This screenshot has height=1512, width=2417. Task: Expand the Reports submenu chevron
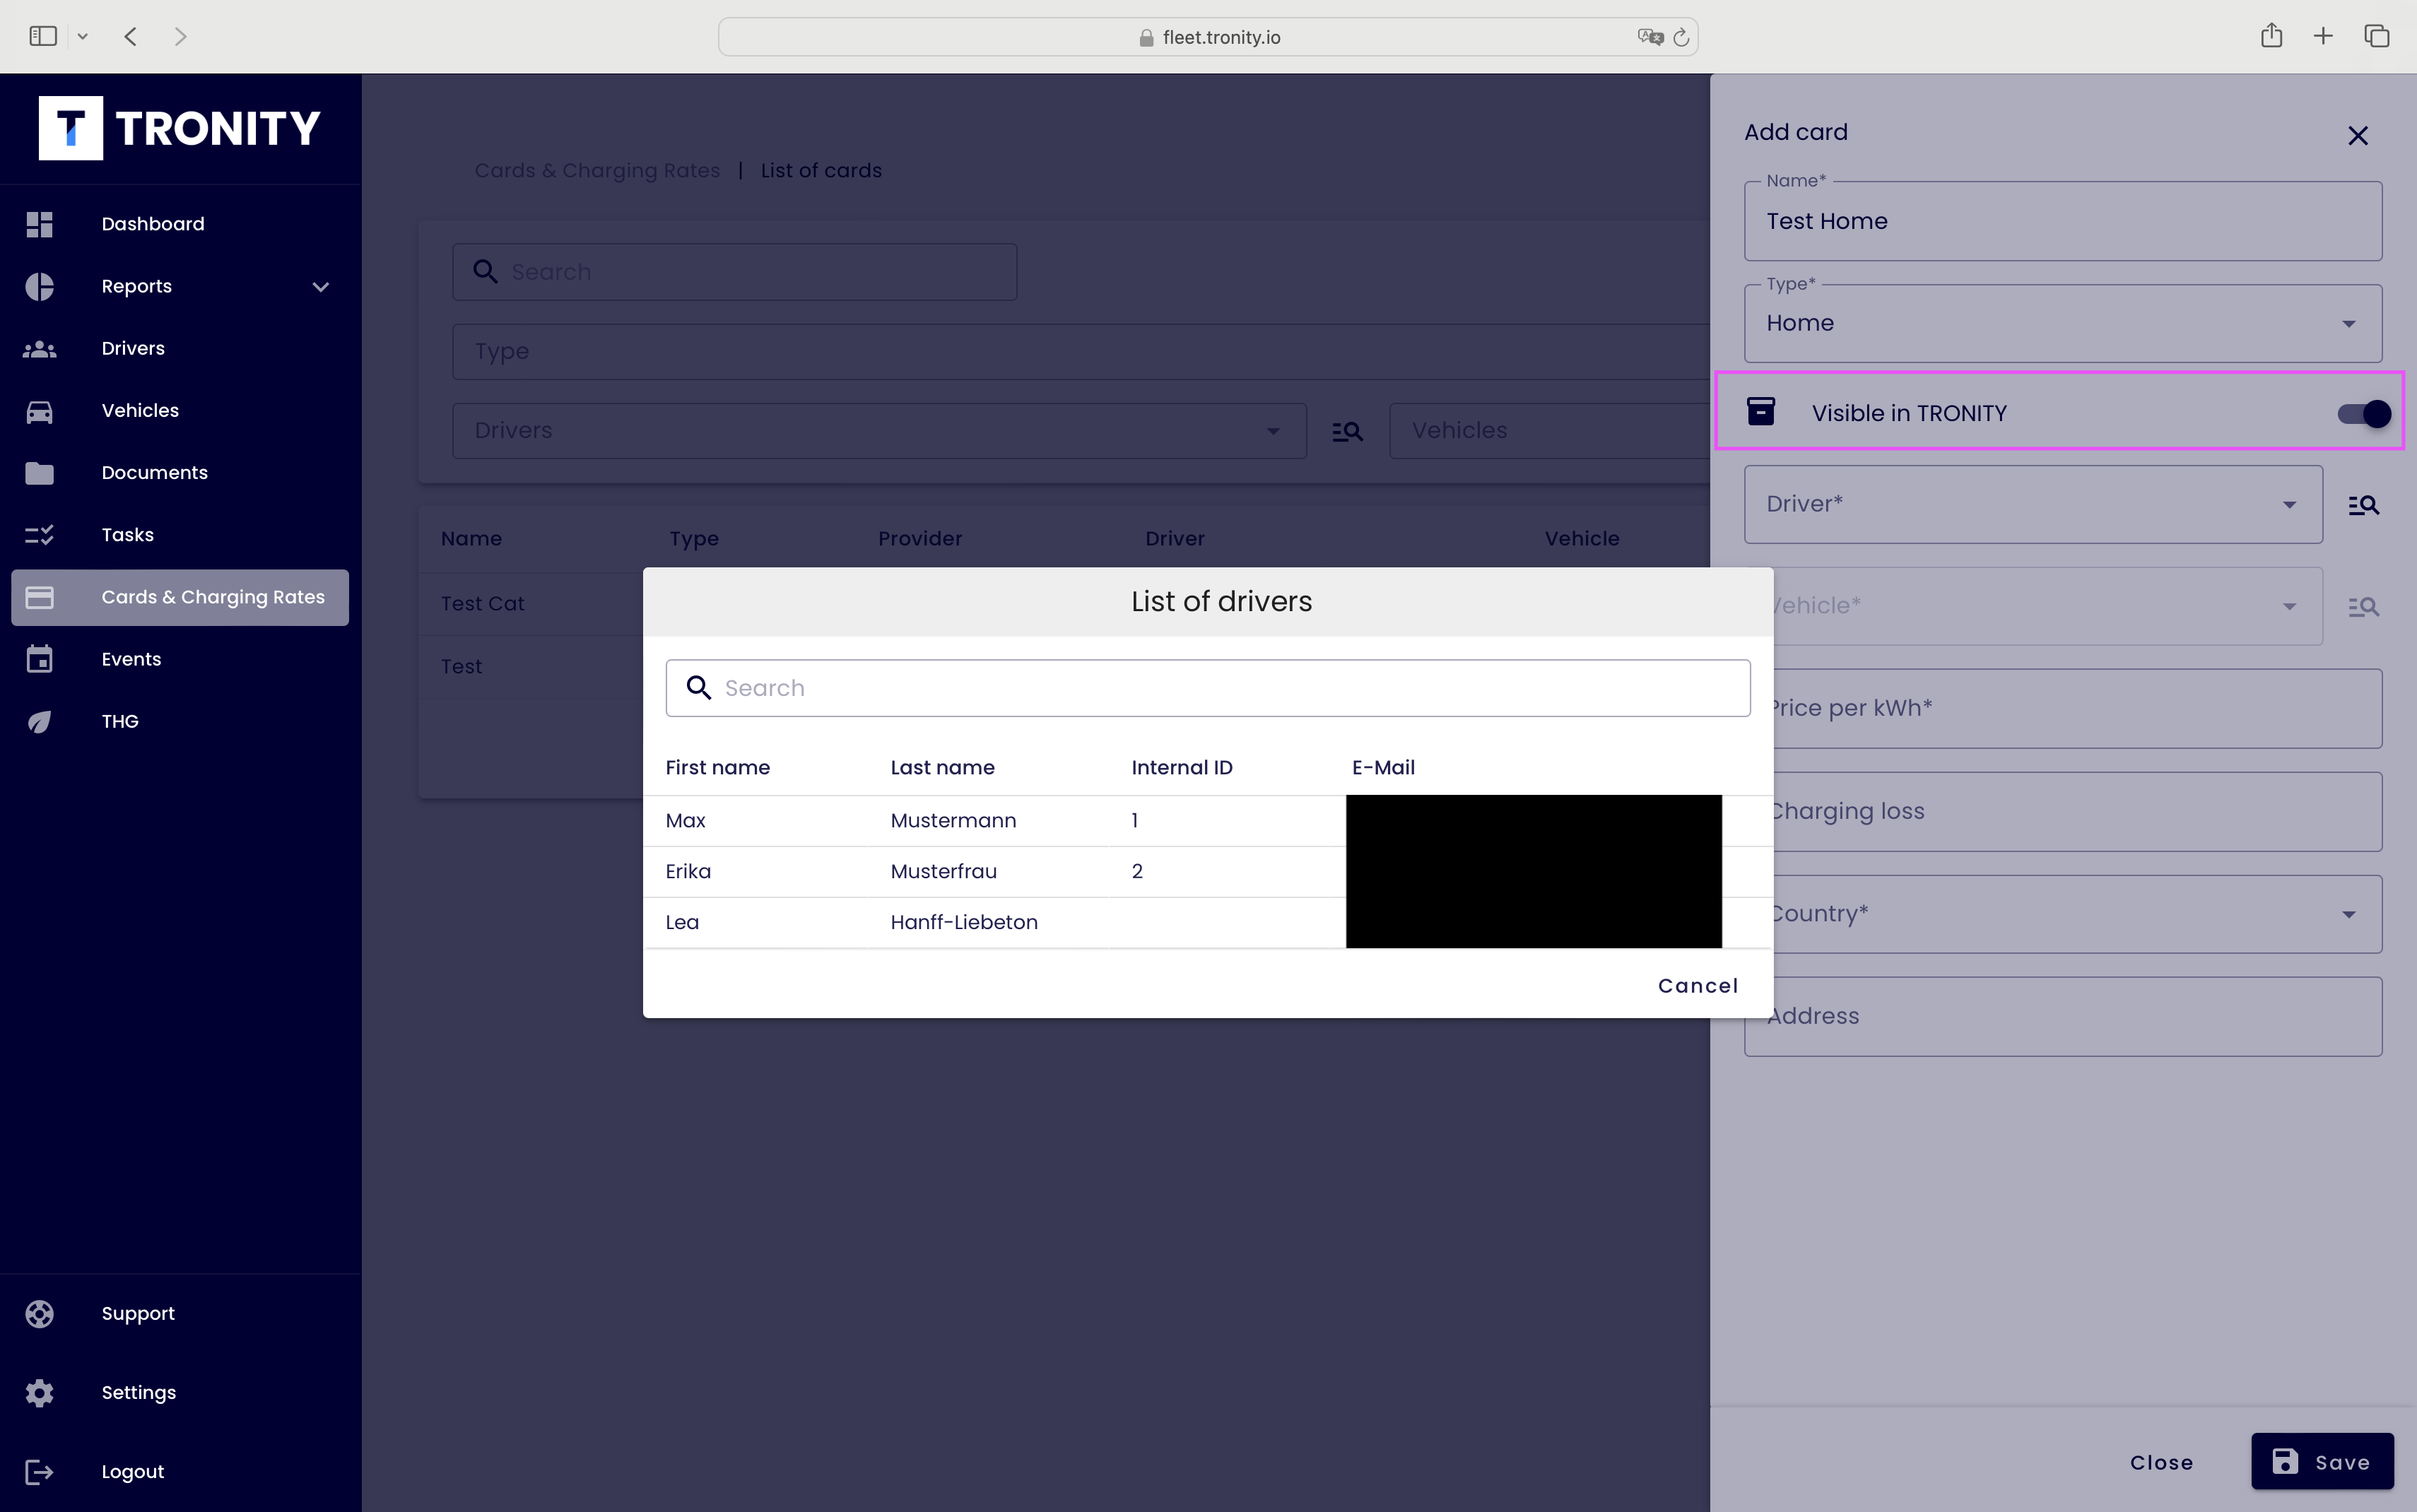[x=320, y=287]
